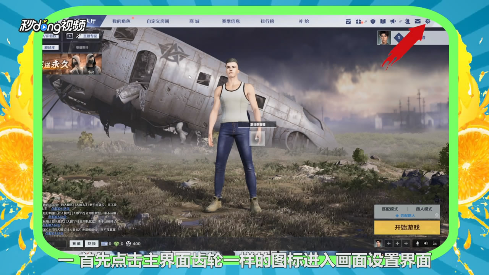The height and width of the screenshot is (275, 489).
Task: Click 点击加入队伍 link in first [人数1/2] message
Action: [x=57, y=217]
